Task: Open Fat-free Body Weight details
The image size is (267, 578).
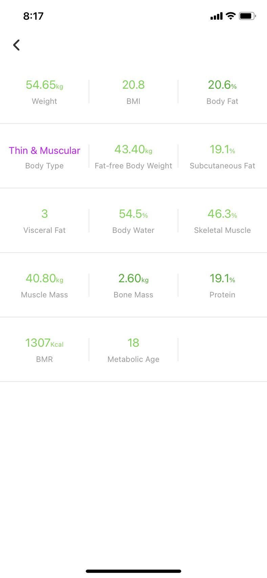Action: point(133,156)
